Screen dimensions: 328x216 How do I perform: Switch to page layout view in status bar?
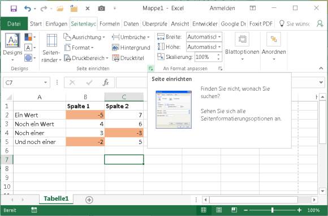[219, 210]
